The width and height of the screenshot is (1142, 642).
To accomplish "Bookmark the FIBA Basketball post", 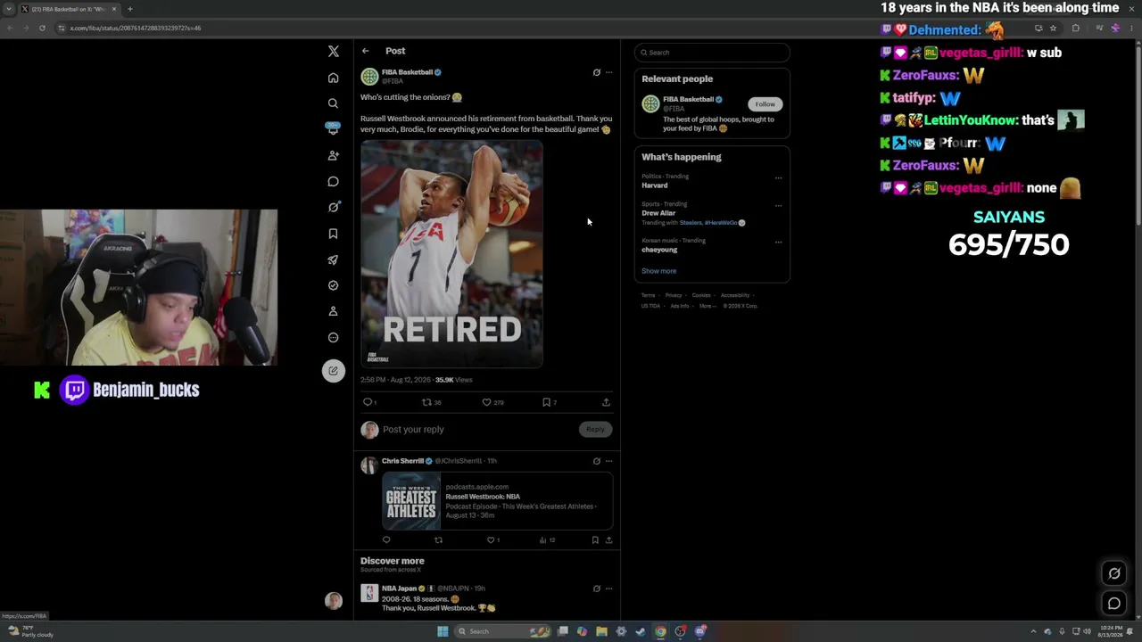I will [x=549, y=402].
